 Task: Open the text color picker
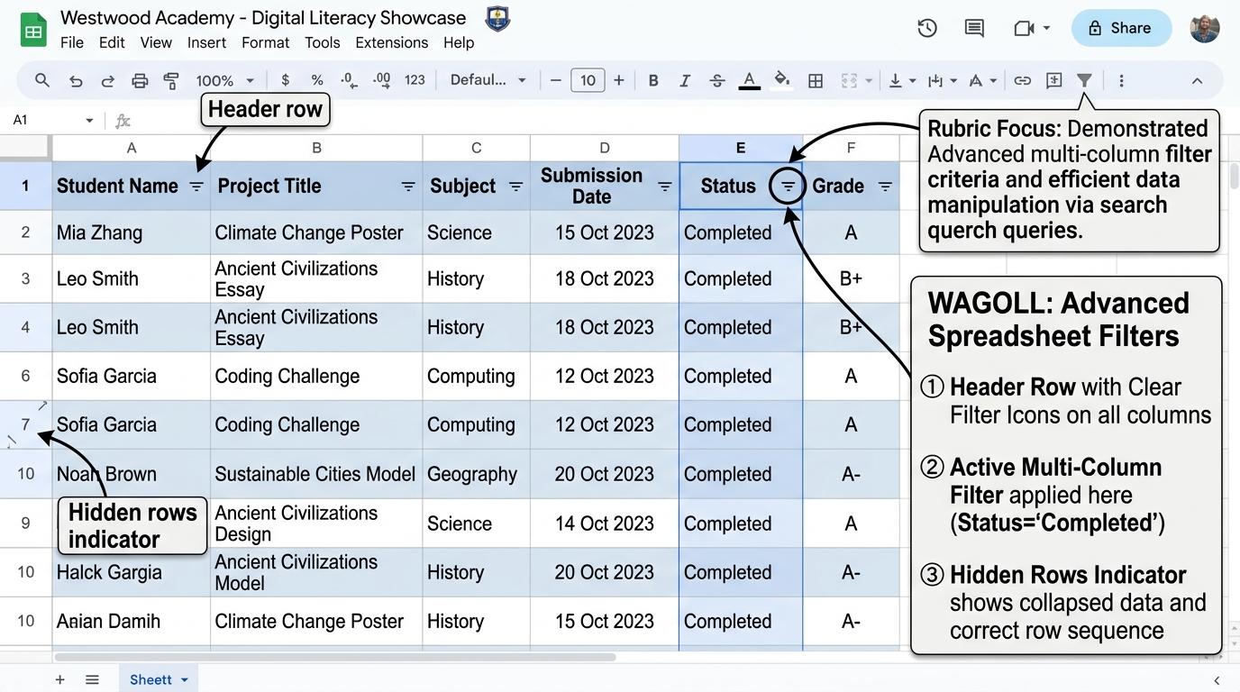tap(749, 81)
